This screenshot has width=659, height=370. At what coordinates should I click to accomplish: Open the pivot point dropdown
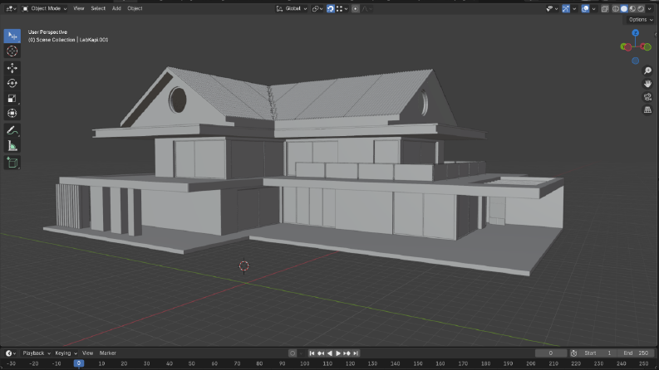click(x=317, y=8)
